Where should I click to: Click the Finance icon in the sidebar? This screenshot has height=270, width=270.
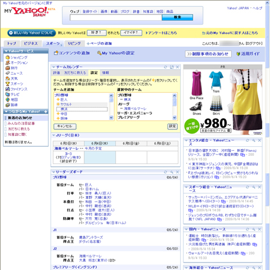point(7,89)
